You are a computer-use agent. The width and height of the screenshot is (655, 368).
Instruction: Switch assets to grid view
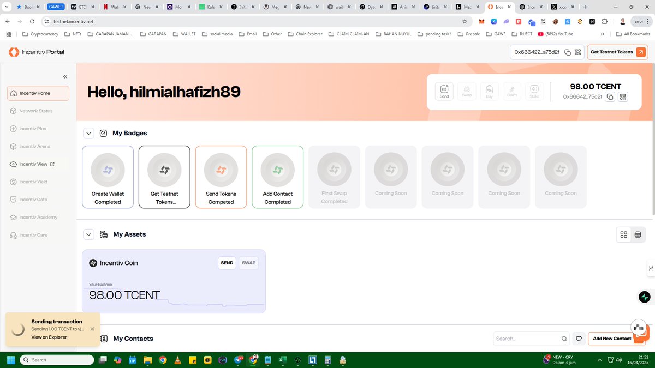pyautogui.click(x=624, y=234)
